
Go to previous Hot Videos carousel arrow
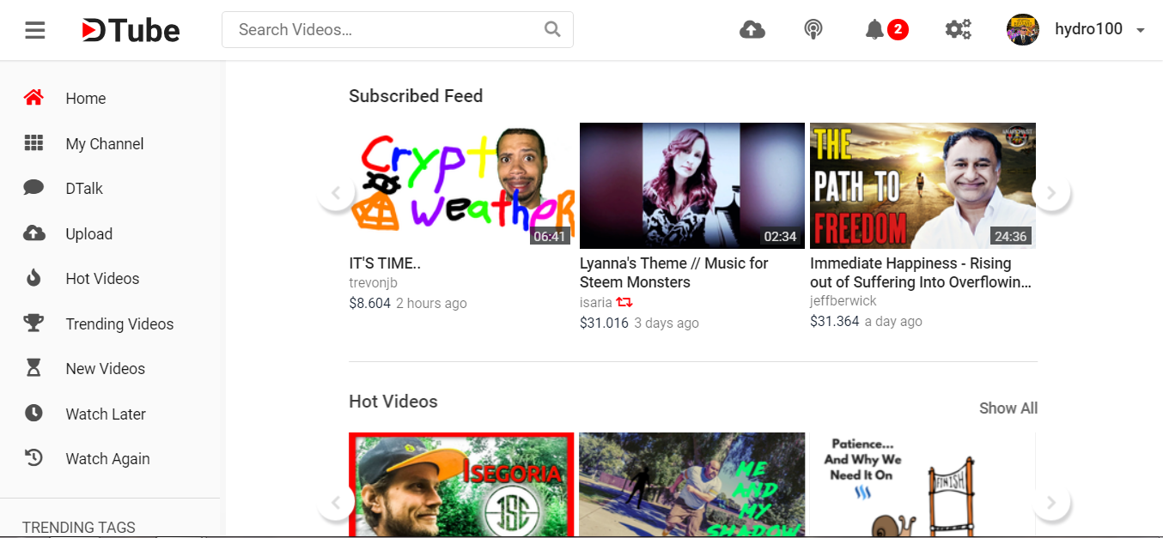(x=337, y=503)
